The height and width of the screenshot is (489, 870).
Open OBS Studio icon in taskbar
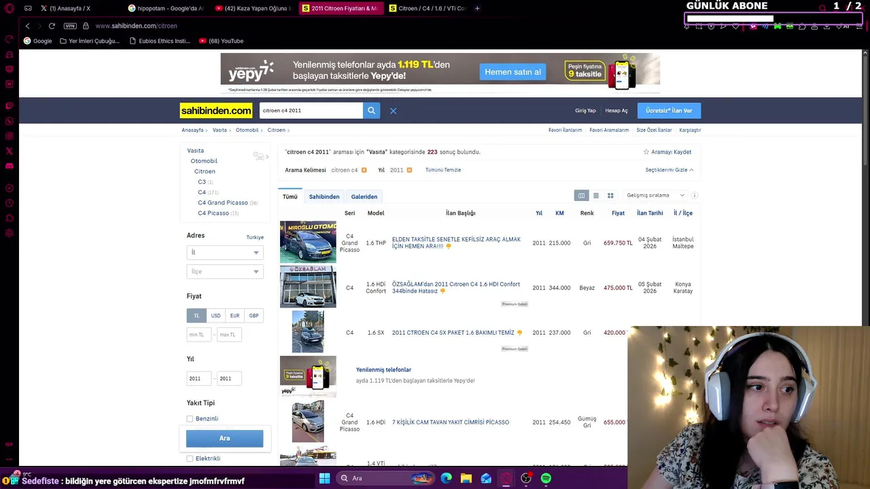coord(526,478)
